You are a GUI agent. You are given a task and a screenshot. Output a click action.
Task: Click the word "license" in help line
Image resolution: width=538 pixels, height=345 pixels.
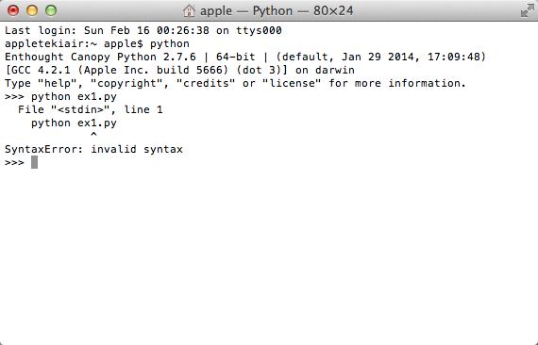(x=292, y=83)
